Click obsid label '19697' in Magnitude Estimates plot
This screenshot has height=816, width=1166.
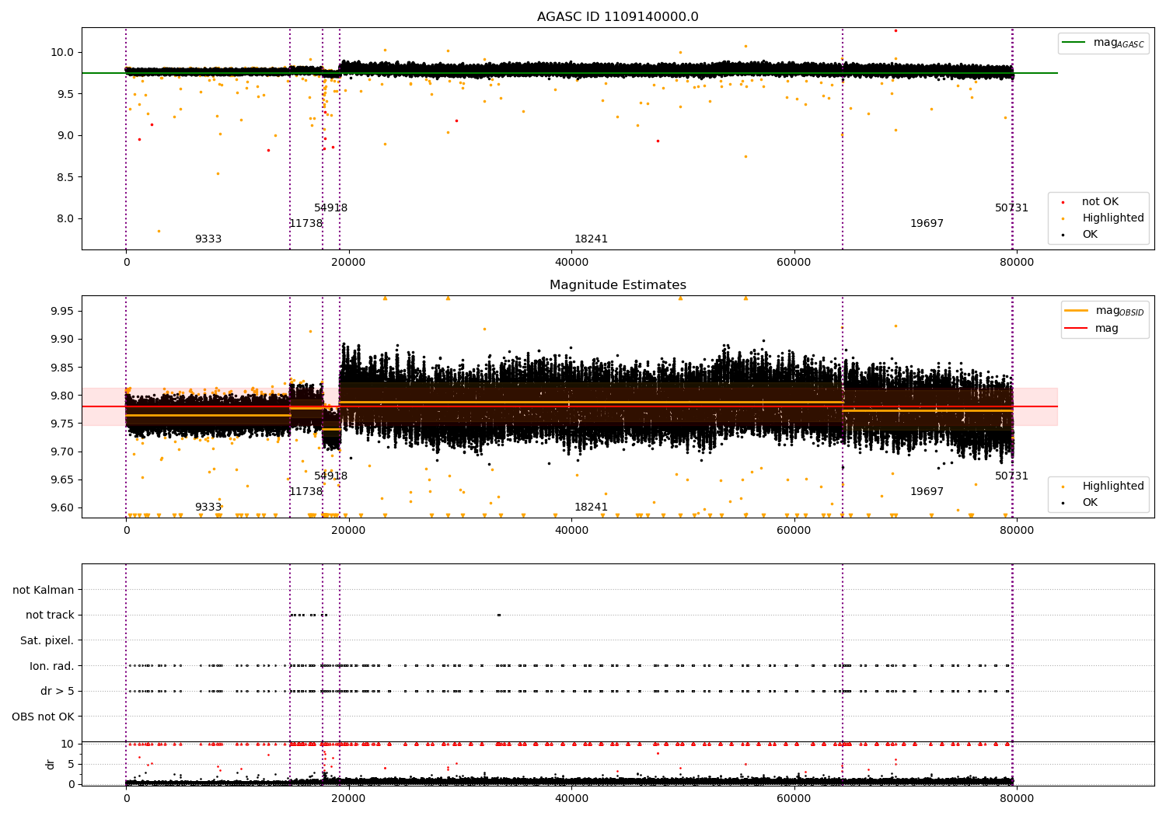927,492
